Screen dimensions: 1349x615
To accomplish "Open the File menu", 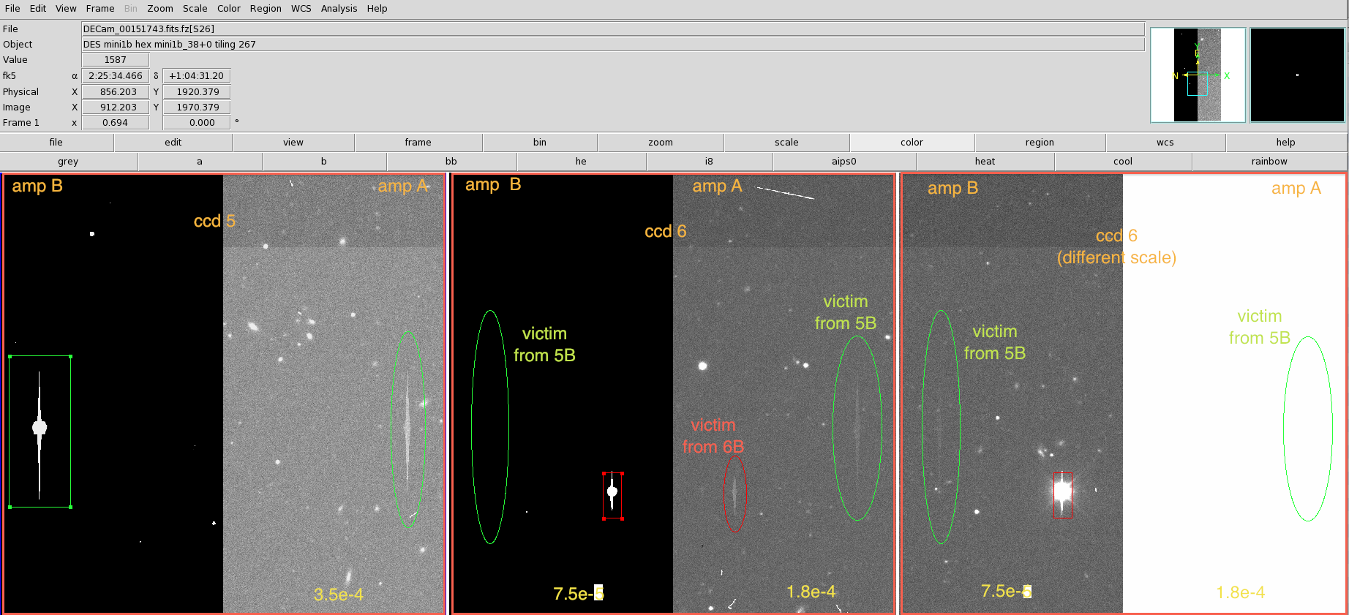I will pos(12,9).
